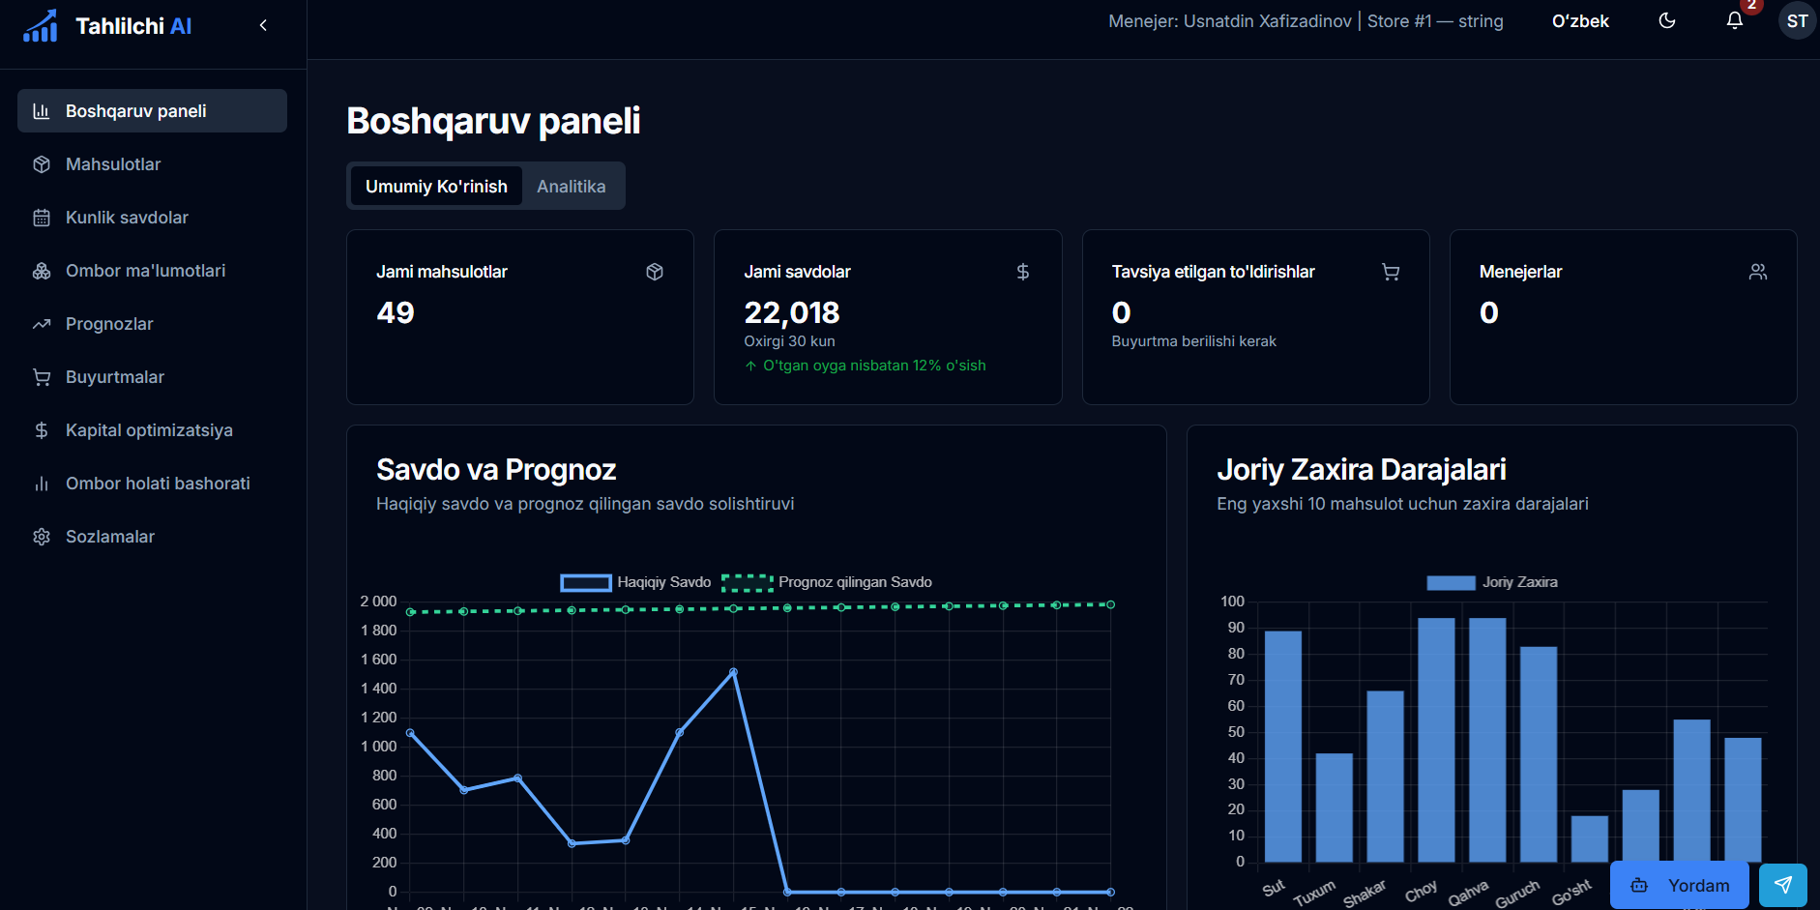The image size is (1820, 910).
Task: Go to Kunlik savdolar calendar page
Action: [x=127, y=218]
